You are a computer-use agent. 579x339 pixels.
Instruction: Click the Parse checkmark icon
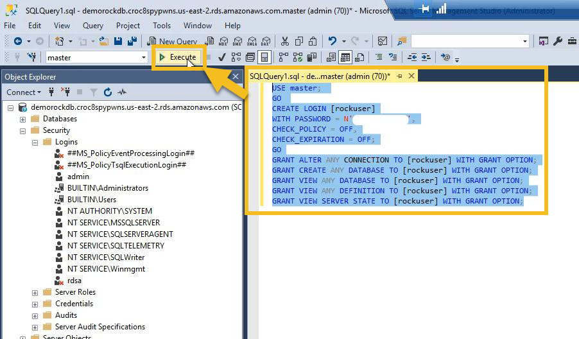[221, 57]
